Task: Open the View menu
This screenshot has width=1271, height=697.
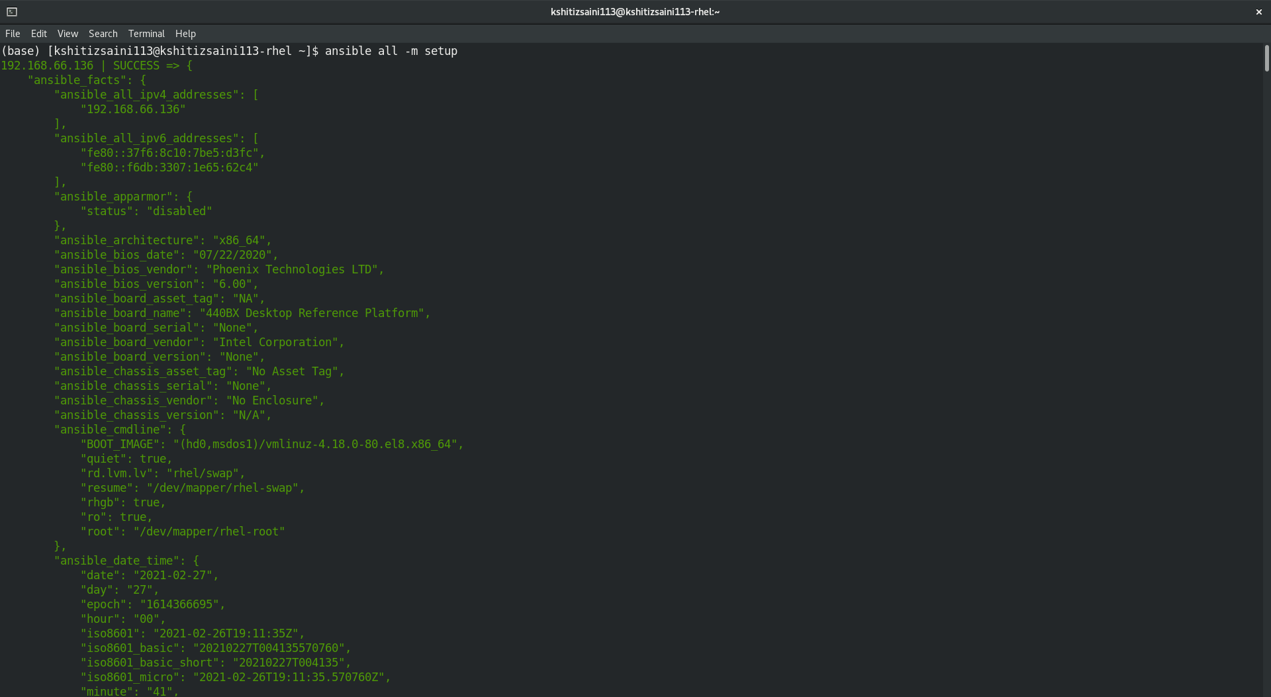Action: 68,34
